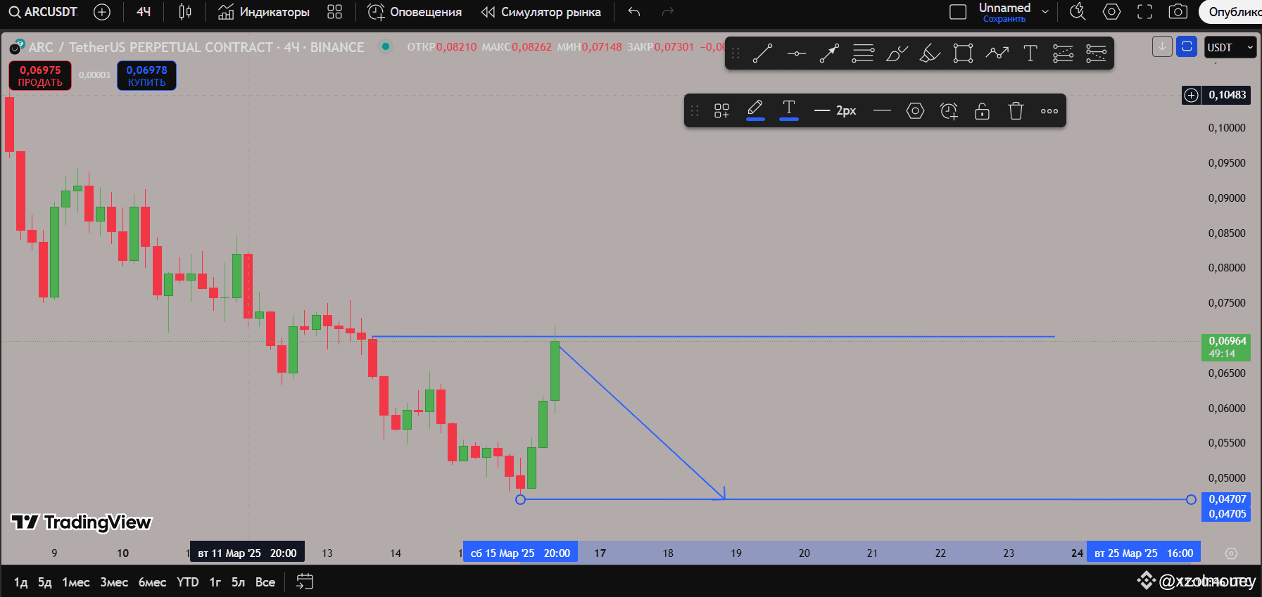Click the ARC / TetherUS symbol title
Screen dimensions: 1262x597
coord(196,47)
